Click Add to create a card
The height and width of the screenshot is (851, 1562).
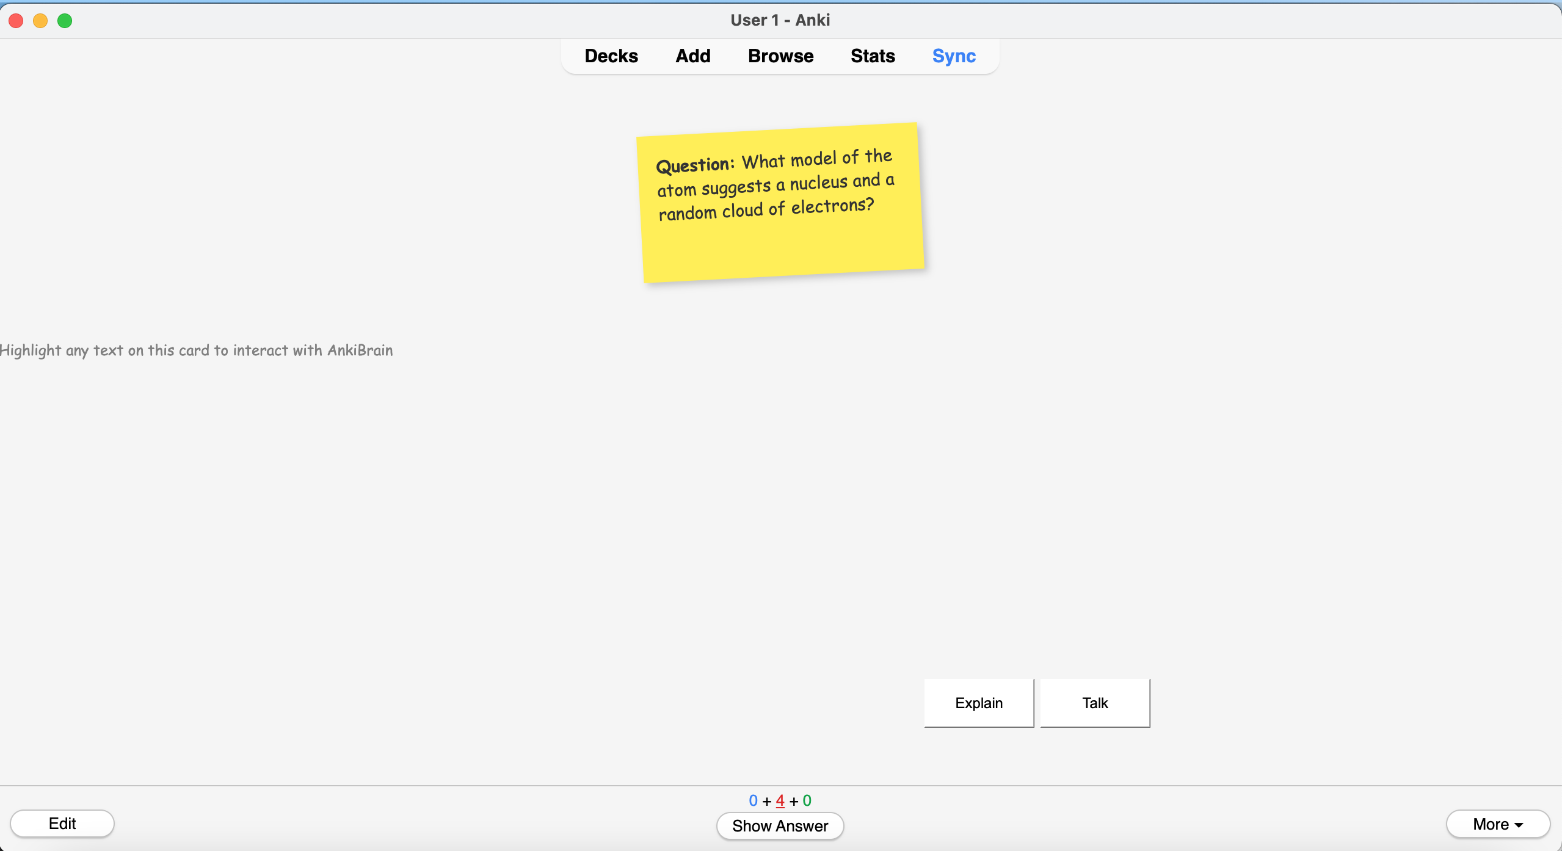(692, 56)
